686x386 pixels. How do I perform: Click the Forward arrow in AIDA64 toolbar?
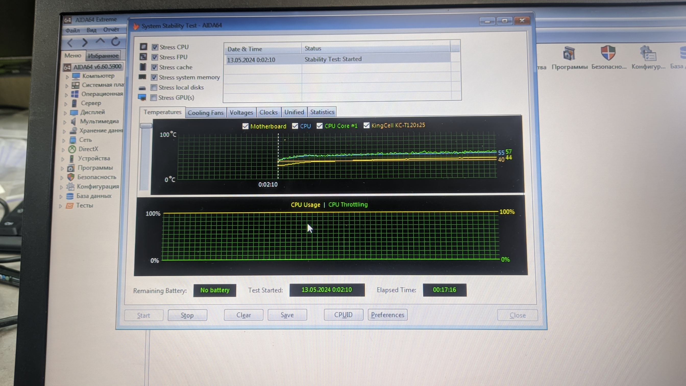[x=85, y=42]
